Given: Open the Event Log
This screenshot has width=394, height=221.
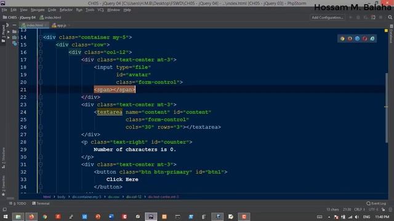Looking at the screenshot, I should point(376,203).
